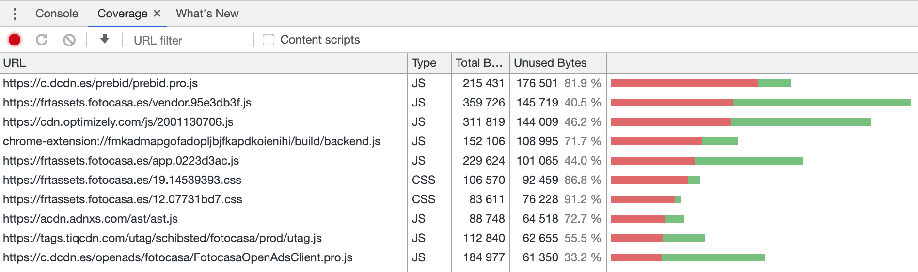Clear all coverage results
Screen dimensions: 918x272
click(x=69, y=40)
